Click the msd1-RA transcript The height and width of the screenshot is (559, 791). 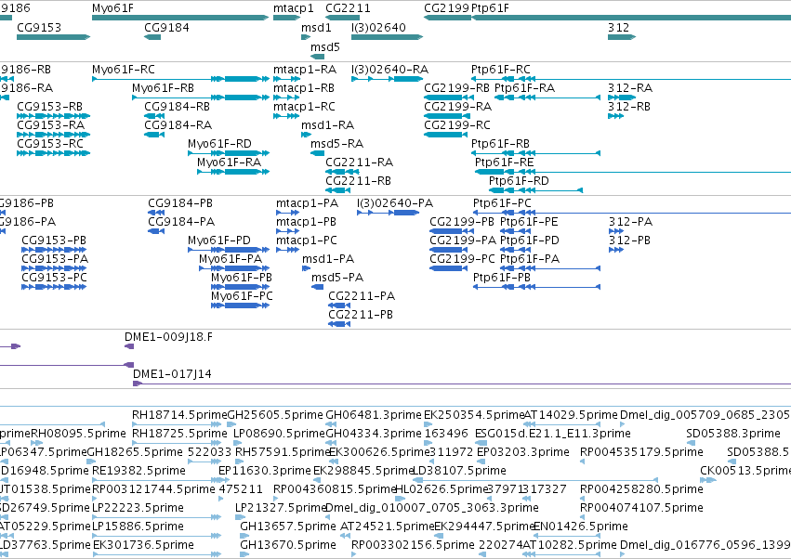click(x=306, y=135)
